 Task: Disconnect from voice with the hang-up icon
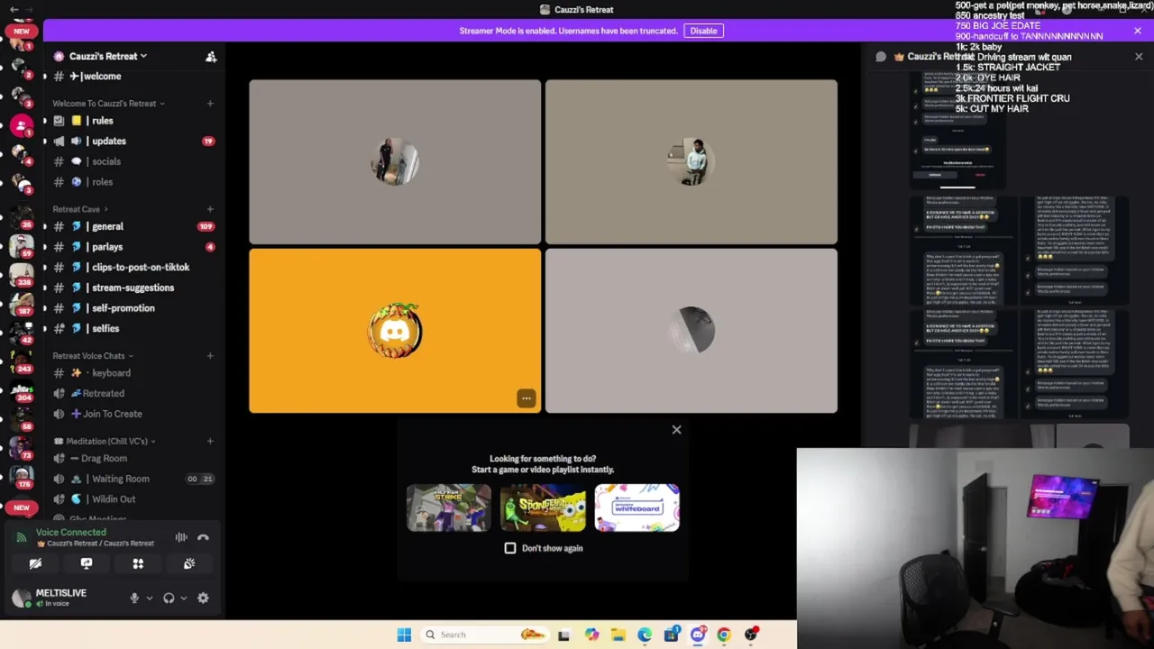[203, 537]
